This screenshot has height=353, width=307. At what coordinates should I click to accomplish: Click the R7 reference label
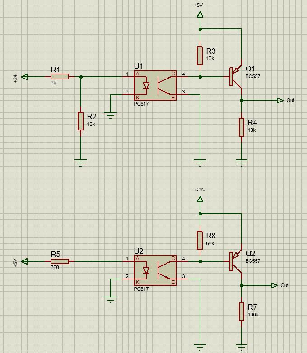252,307
